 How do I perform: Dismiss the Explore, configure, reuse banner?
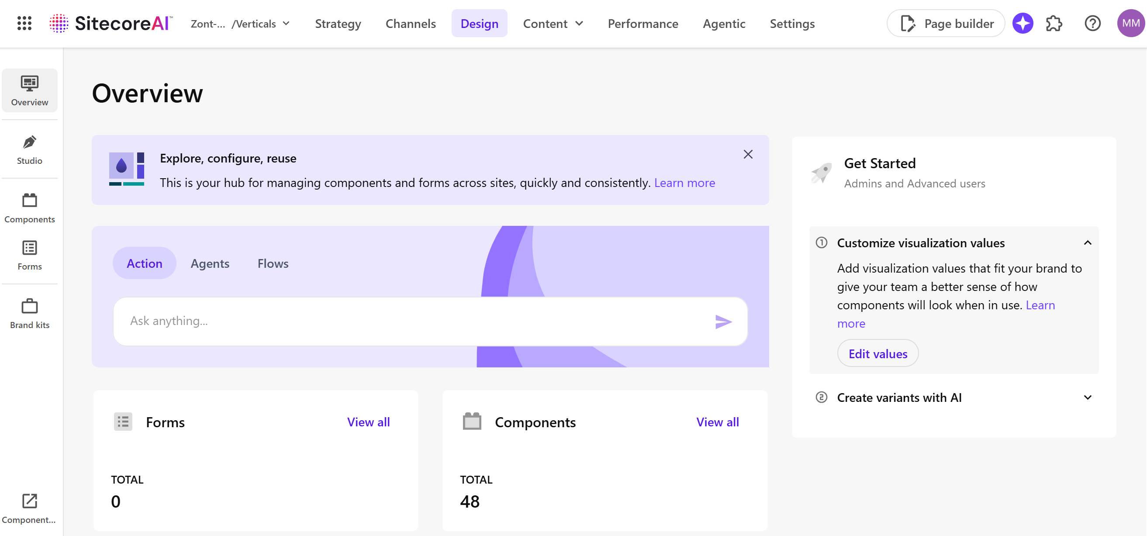(x=748, y=154)
